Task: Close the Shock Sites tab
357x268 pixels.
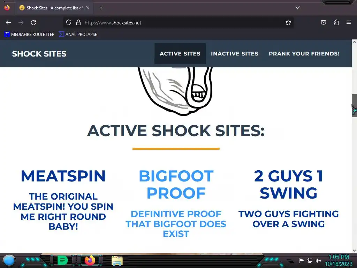Action: 88,8
